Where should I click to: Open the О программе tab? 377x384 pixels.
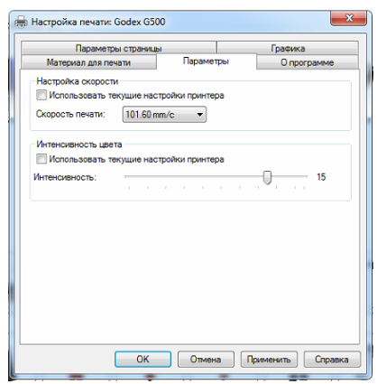point(308,62)
